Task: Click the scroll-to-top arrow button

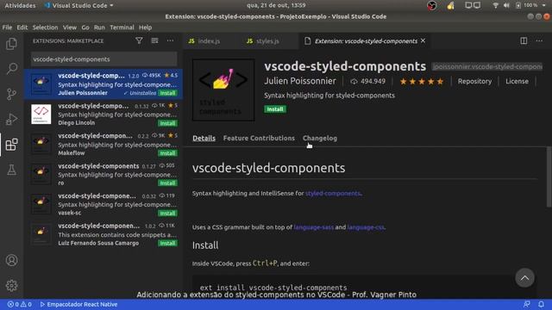Action: point(524,278)
